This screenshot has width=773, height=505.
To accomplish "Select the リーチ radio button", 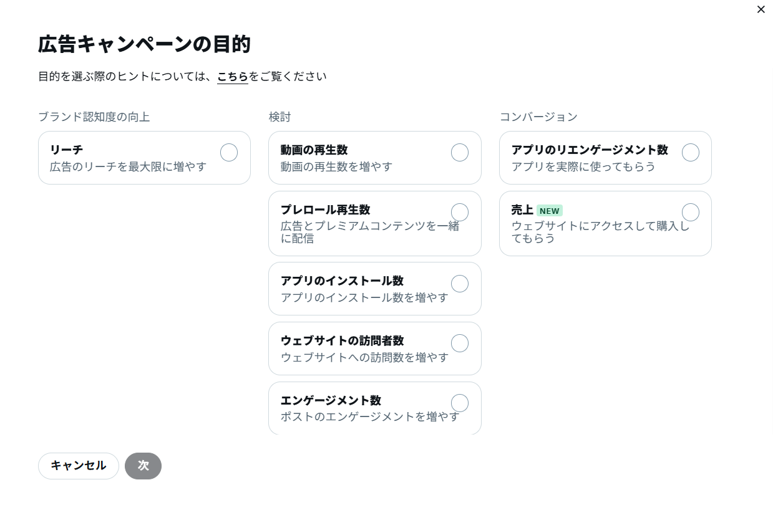I will [229, 153].
